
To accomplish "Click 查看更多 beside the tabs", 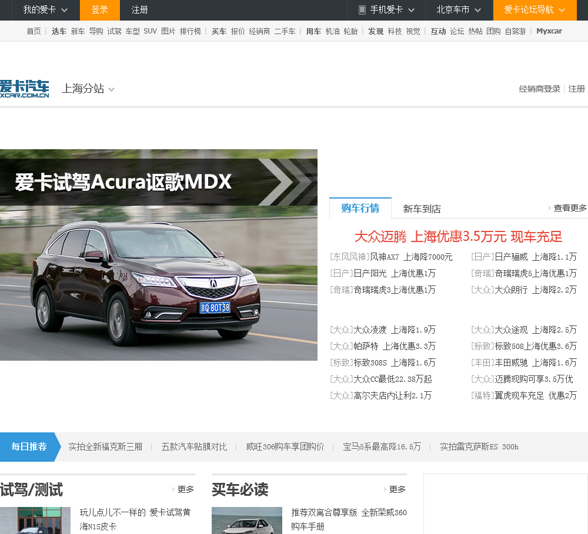I will pyautogui.click(x=570, y=208).
